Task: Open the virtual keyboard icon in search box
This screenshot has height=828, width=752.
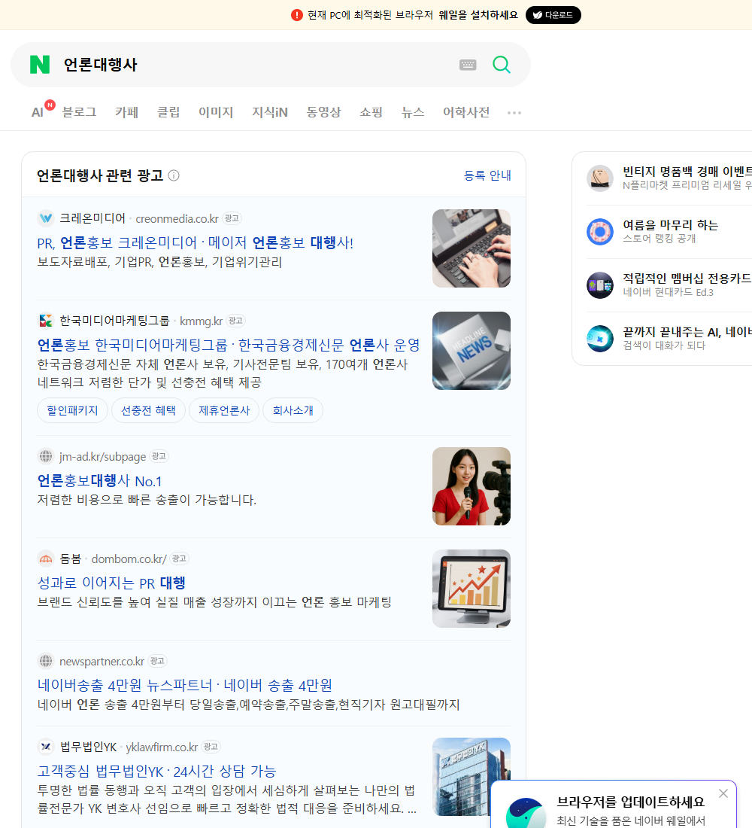Action: click(x=468, y=65)
